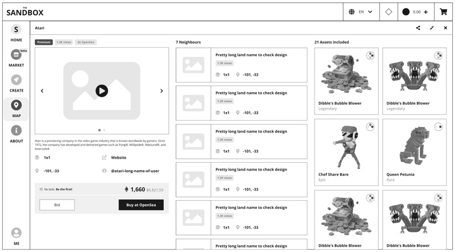455x252 pixels.
Task: Select the Premium tag filter
Action: click(x=44, y=42)
